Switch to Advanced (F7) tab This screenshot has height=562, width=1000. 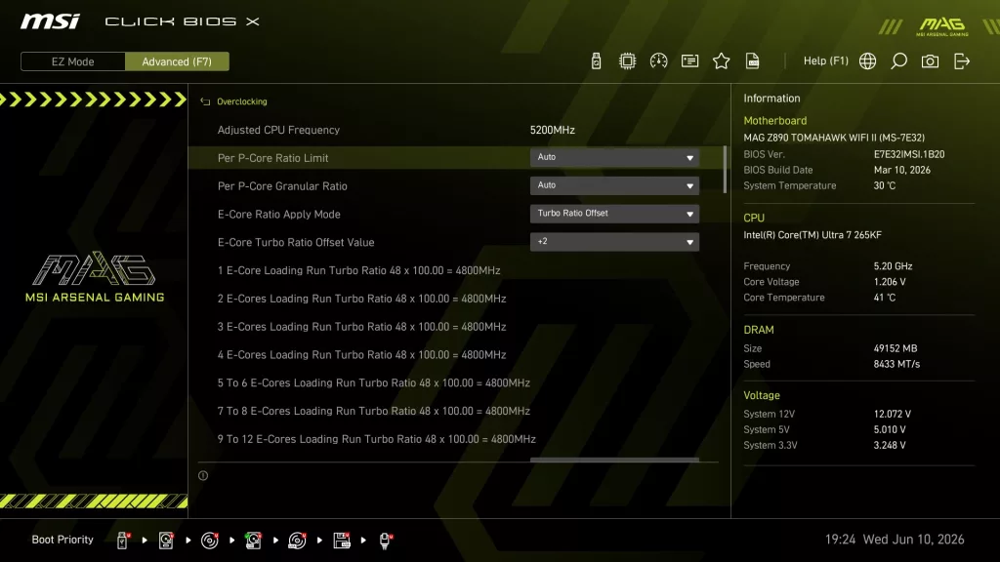[177, 61]
